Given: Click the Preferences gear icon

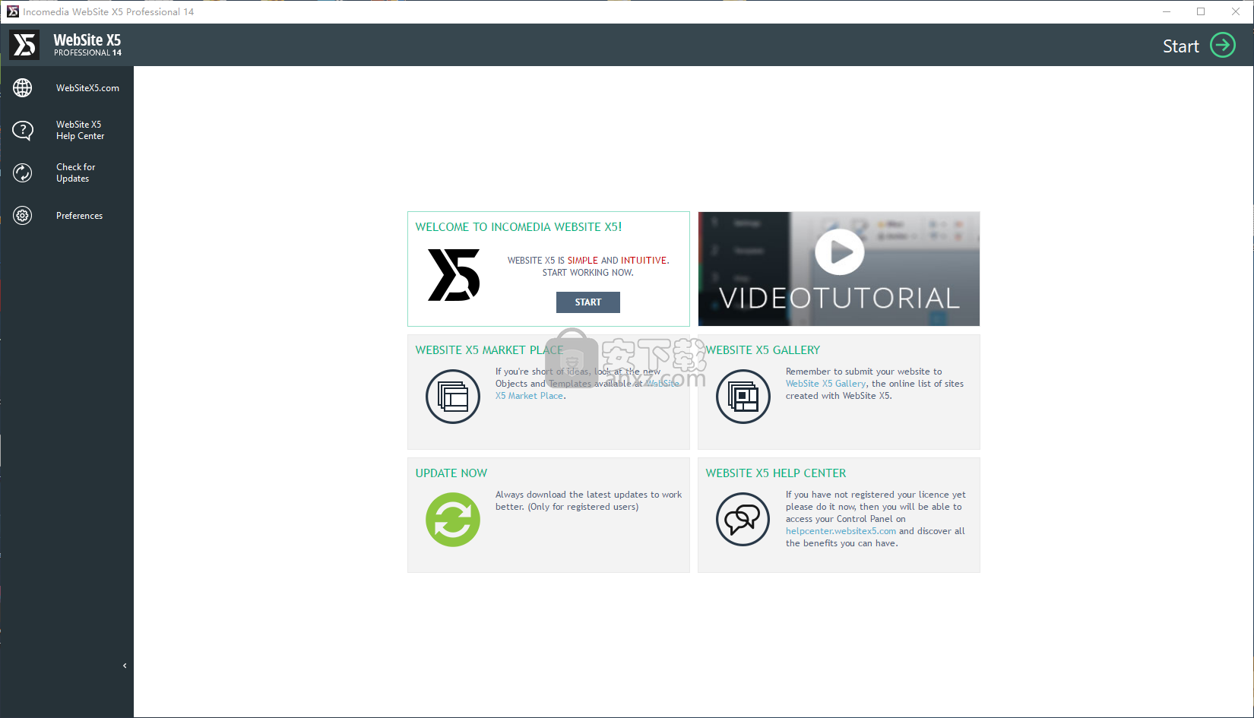Looking at the screenshot, I should [23, 216].
